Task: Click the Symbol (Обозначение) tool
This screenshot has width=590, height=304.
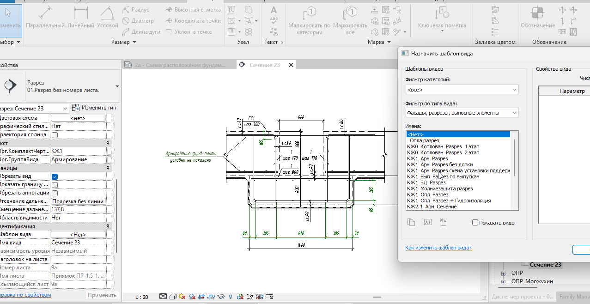Action: click(x=537, y=18)
